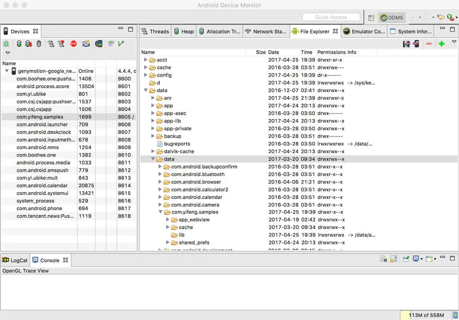Collapse the genymotion device tree node
This screenshot has height=320, width=459.
tap(7, 71)
